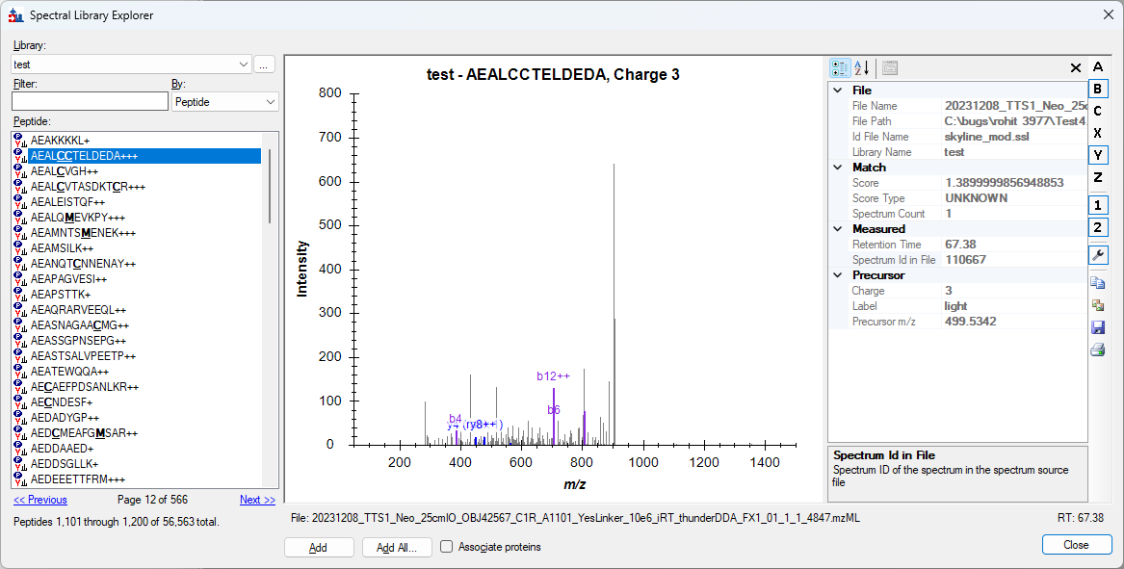1124x569 pixels.
Task: Open the Library dropdown
Action: click(x=243, y=64)
